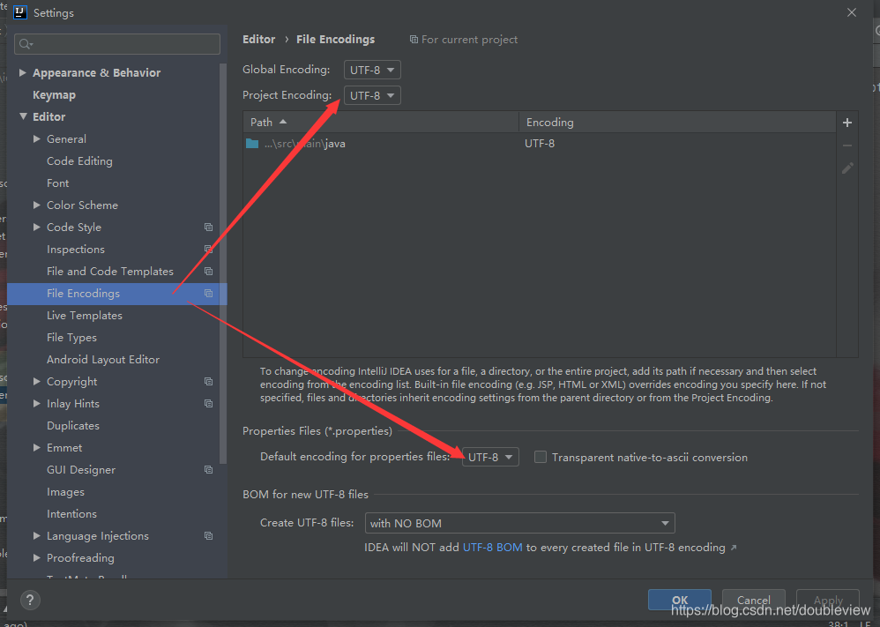Click the help question mark icon

point(30,600)
